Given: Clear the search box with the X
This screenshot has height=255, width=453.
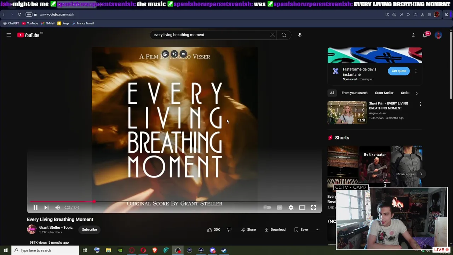Looking at the screenshot, I should click(x=273, y=35).
